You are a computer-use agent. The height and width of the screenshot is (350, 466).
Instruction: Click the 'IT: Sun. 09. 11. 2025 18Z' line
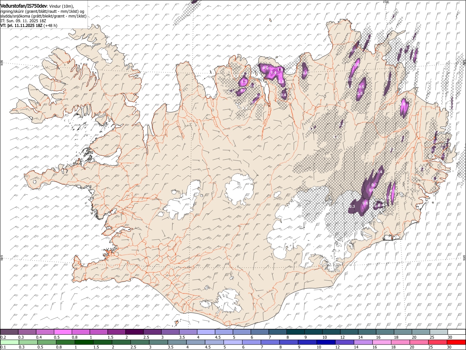click(24, 21)
